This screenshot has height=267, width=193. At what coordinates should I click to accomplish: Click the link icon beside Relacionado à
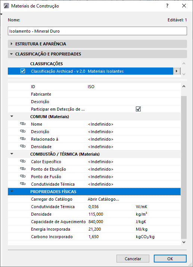(x=23, y=139)
